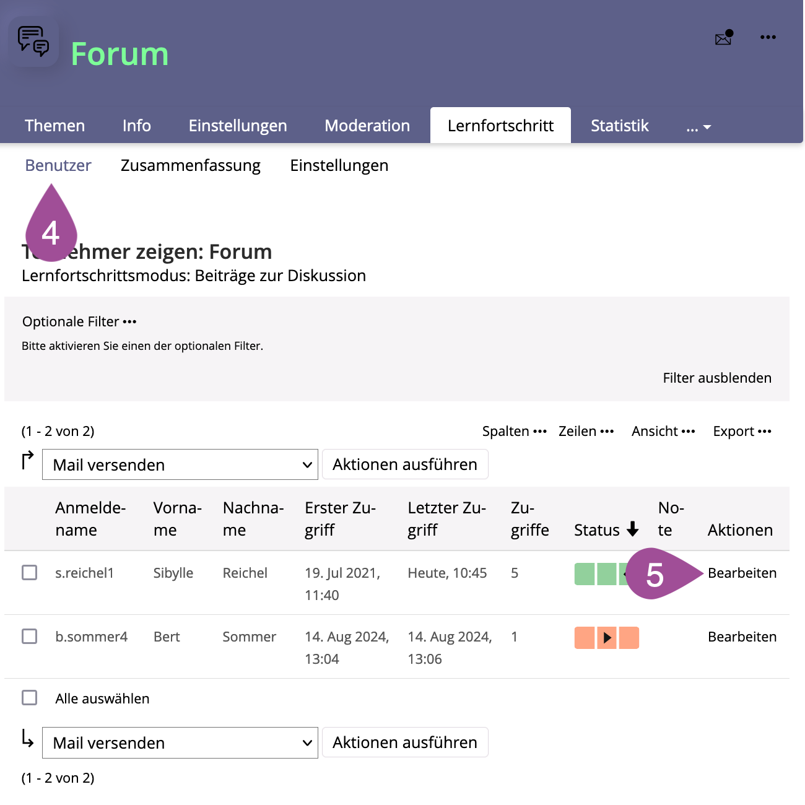The height and width of the screenshot is (805, 805).
Task: Select the checkbox for b.sommer4
Action: coord(30,637)
